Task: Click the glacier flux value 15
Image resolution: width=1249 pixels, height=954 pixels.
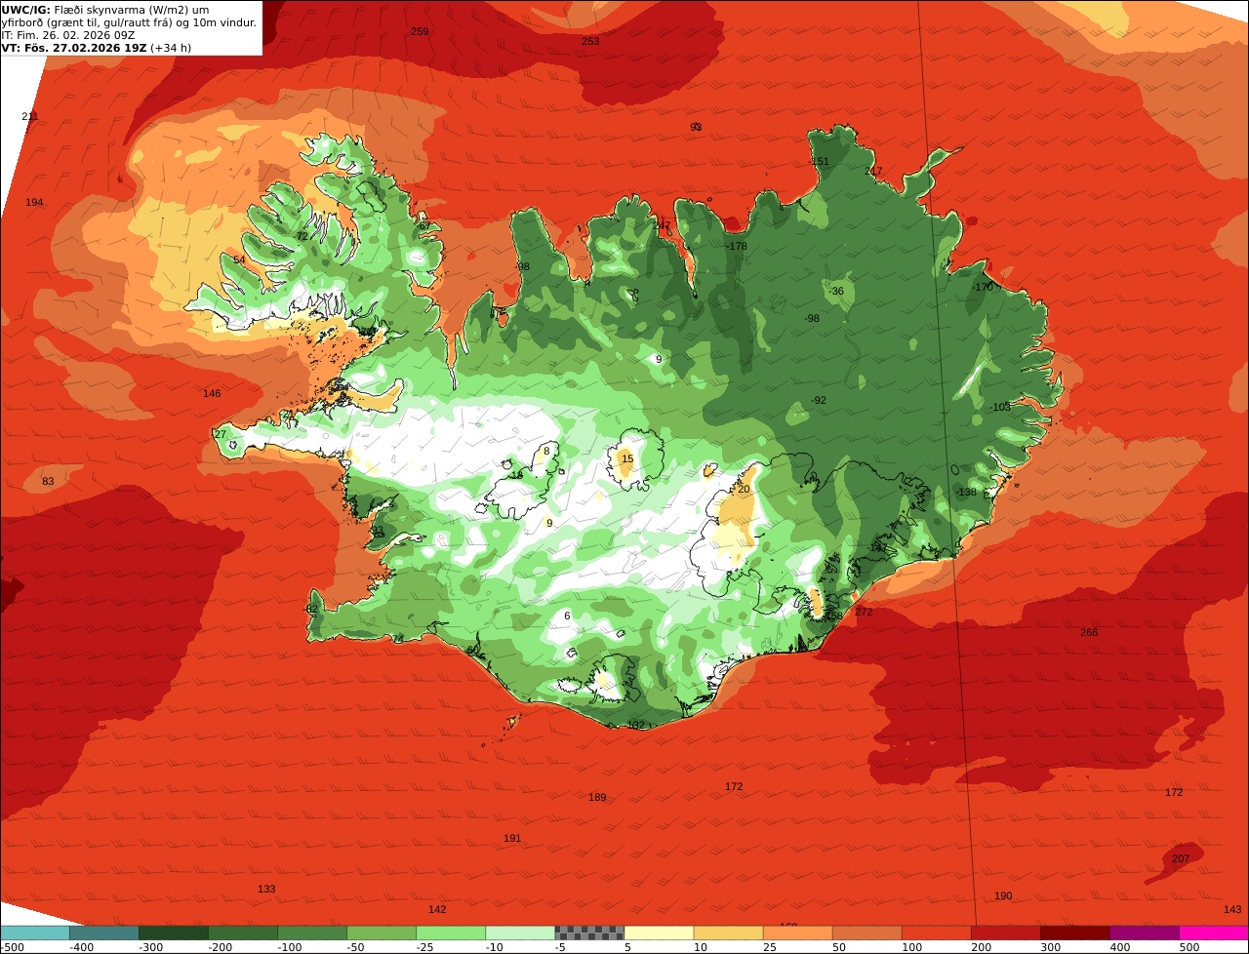Action: pyautogui.click(x=627, y=458)
